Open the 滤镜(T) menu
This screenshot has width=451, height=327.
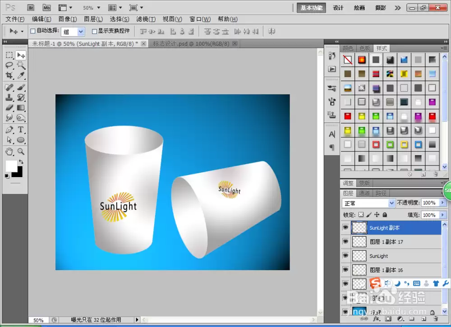(146, 19)
